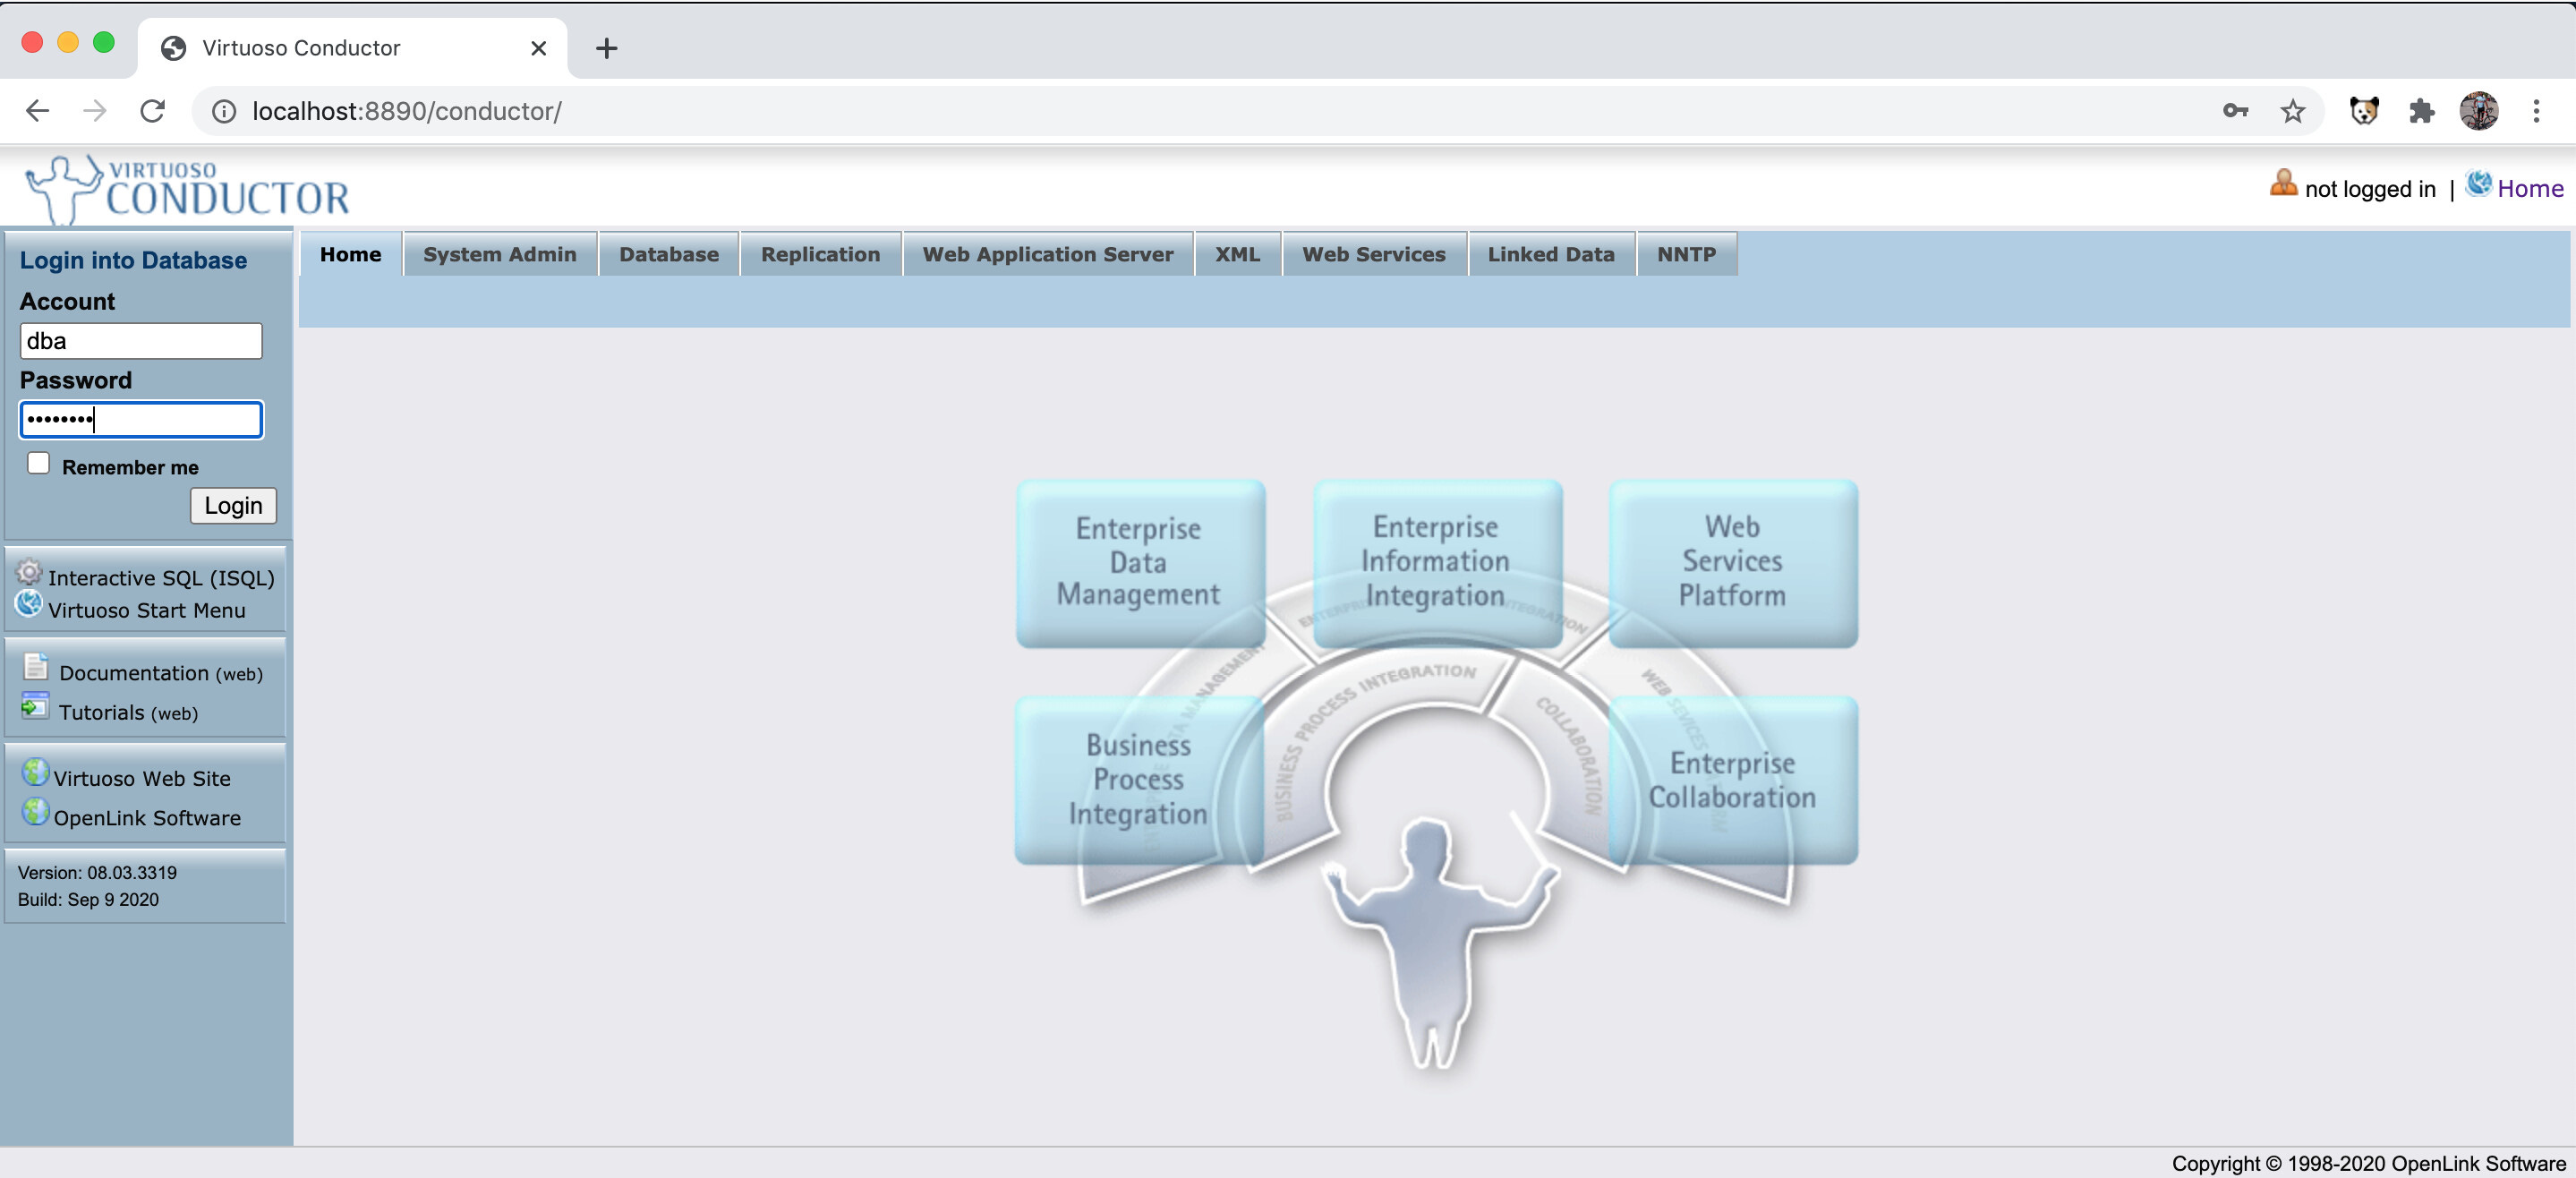This screenshot has width=2576, height=1178.
Task: Switch to the System Admin tab
Action: [499, 255]
